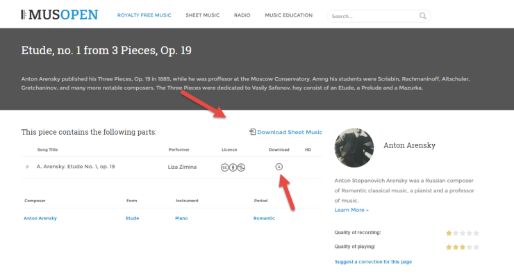This screenshot has width=514, height=280.
Task: Rate quality of playing five stars
Action: point(476,247)
